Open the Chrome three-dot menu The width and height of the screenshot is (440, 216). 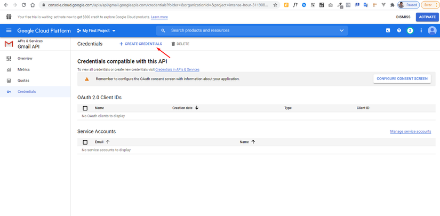tap(436, 5)
